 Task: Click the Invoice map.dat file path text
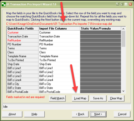coord(59,24)
